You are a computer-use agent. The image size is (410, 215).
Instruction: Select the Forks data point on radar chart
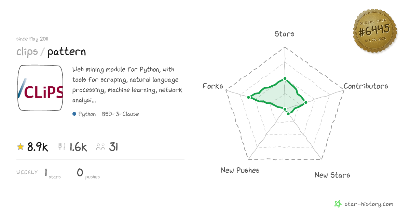coord(249,98)
